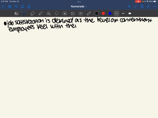
Task: Select the Eraser tool
Action: click(x=32, y=13)
